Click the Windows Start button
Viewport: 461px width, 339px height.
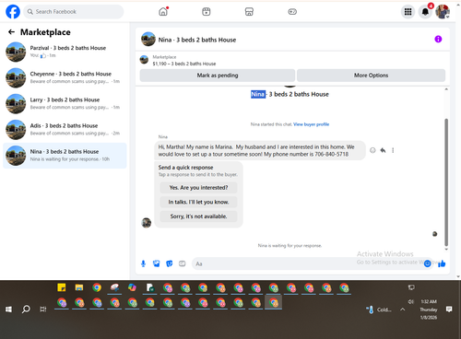tap(8, 310)
